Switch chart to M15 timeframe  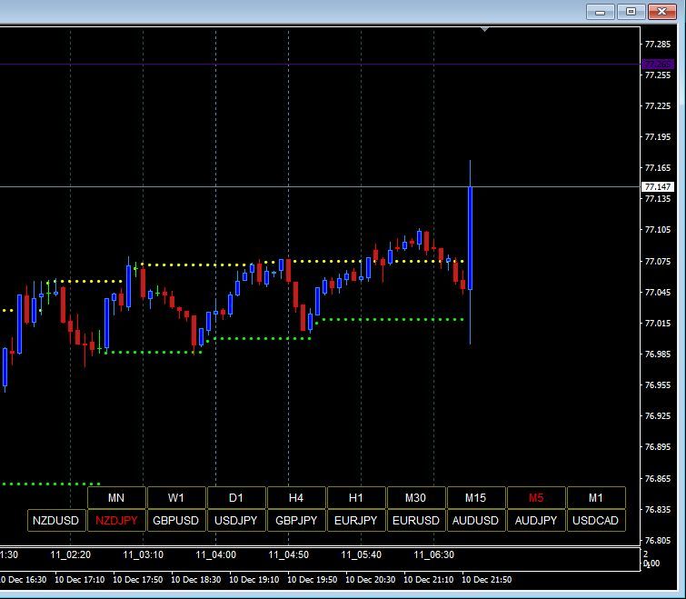(476, 497)
